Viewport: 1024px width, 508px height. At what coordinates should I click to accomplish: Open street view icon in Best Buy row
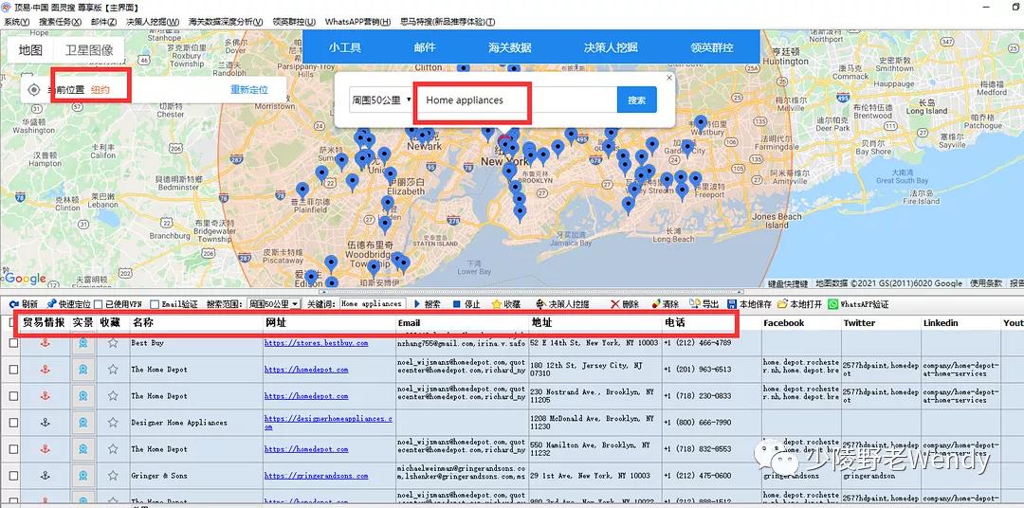[x=82, y=343]
